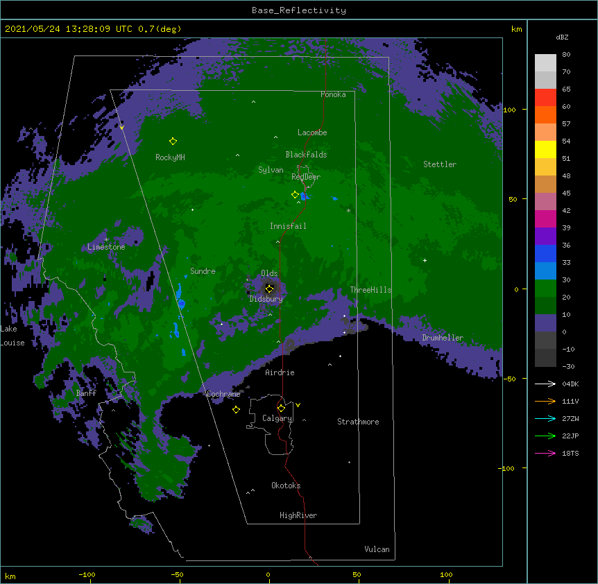
Task: Click the HighRiver label
Action: (298, 515)
